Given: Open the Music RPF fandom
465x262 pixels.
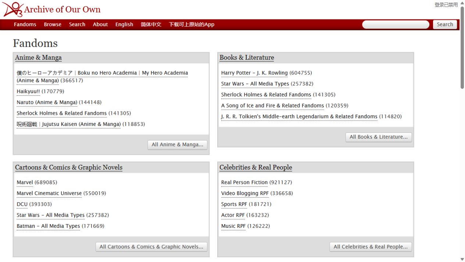Looking at the screenshot, I should [x=233, y=226].
